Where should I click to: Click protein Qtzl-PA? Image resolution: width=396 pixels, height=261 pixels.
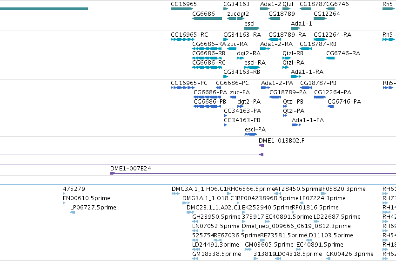pos(285,116)
